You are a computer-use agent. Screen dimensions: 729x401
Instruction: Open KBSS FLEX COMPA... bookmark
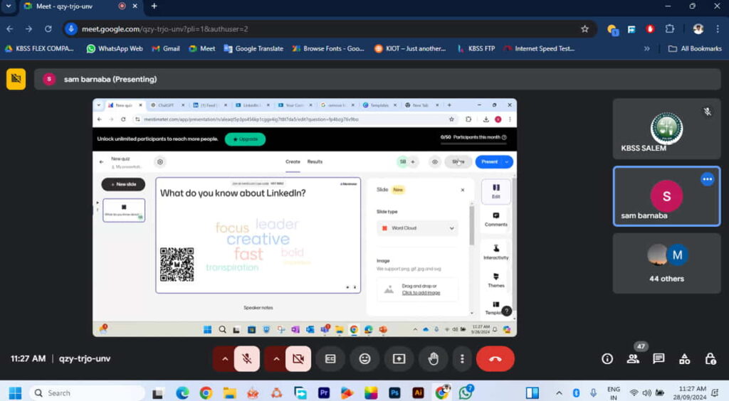[39, 48]
